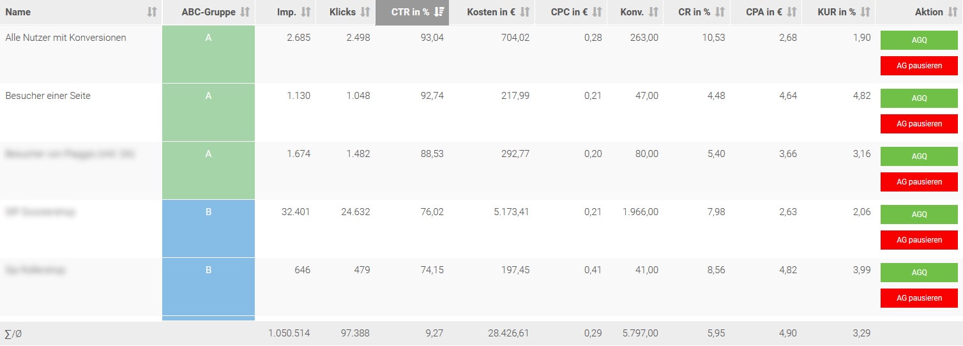Pause ad group Alle Nutzer mit Konversionen

coord(919,66)
